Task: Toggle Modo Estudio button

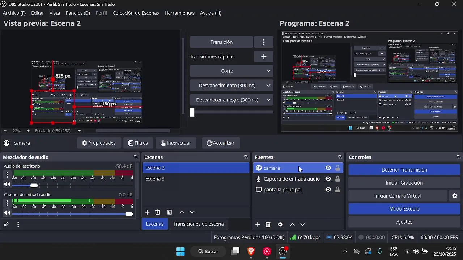Action: pos(404,209)
